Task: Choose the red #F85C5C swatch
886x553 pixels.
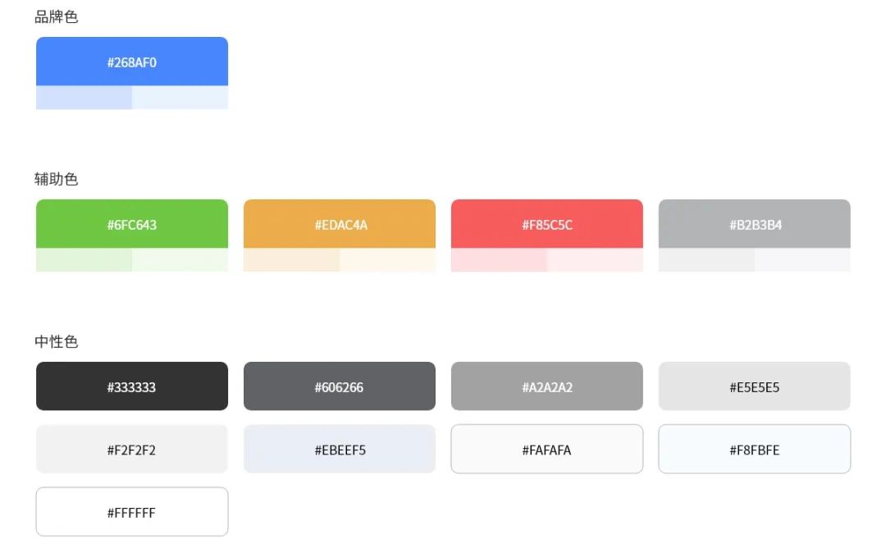Action: (547, 224)
